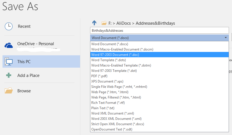Click the This PC computer icon
The width and height of the screenshot is (232, 135).
(x=9, y=61)
